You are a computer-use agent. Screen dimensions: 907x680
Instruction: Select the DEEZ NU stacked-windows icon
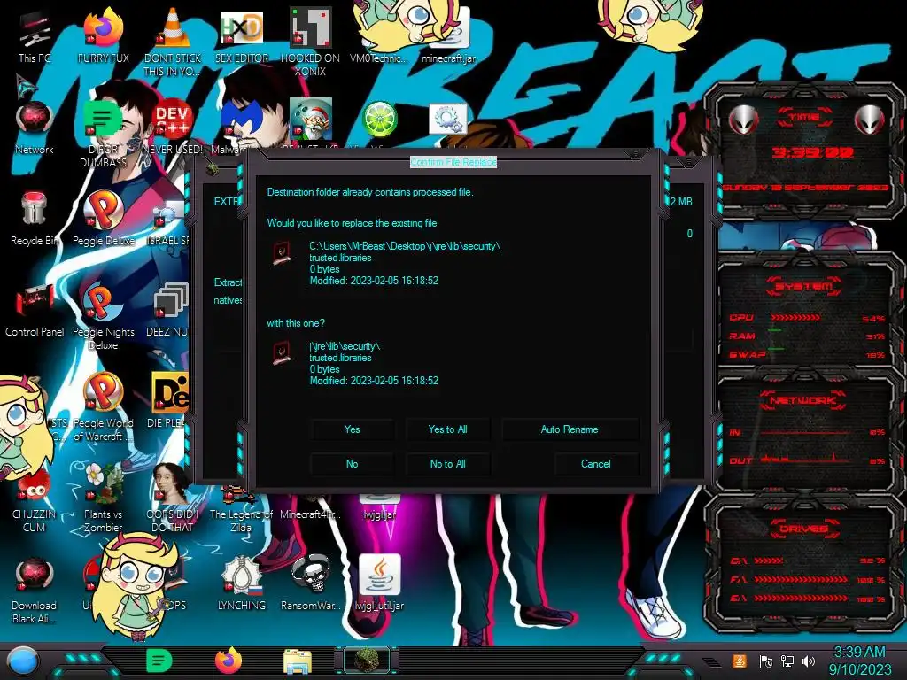click(170, 310)
